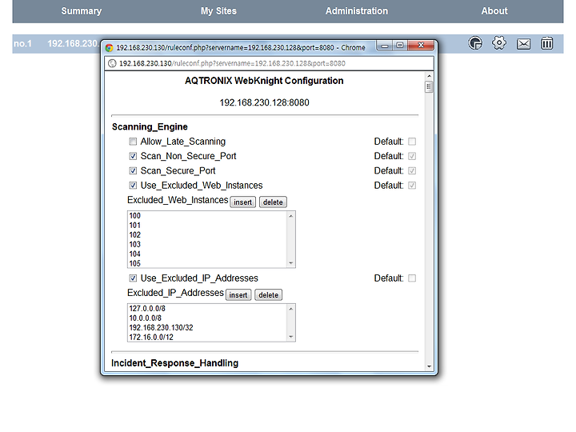The height and width of the screenshot is (432, 576).
Task: Open the Administration menu tab
Action: click(x=357, y=11)
